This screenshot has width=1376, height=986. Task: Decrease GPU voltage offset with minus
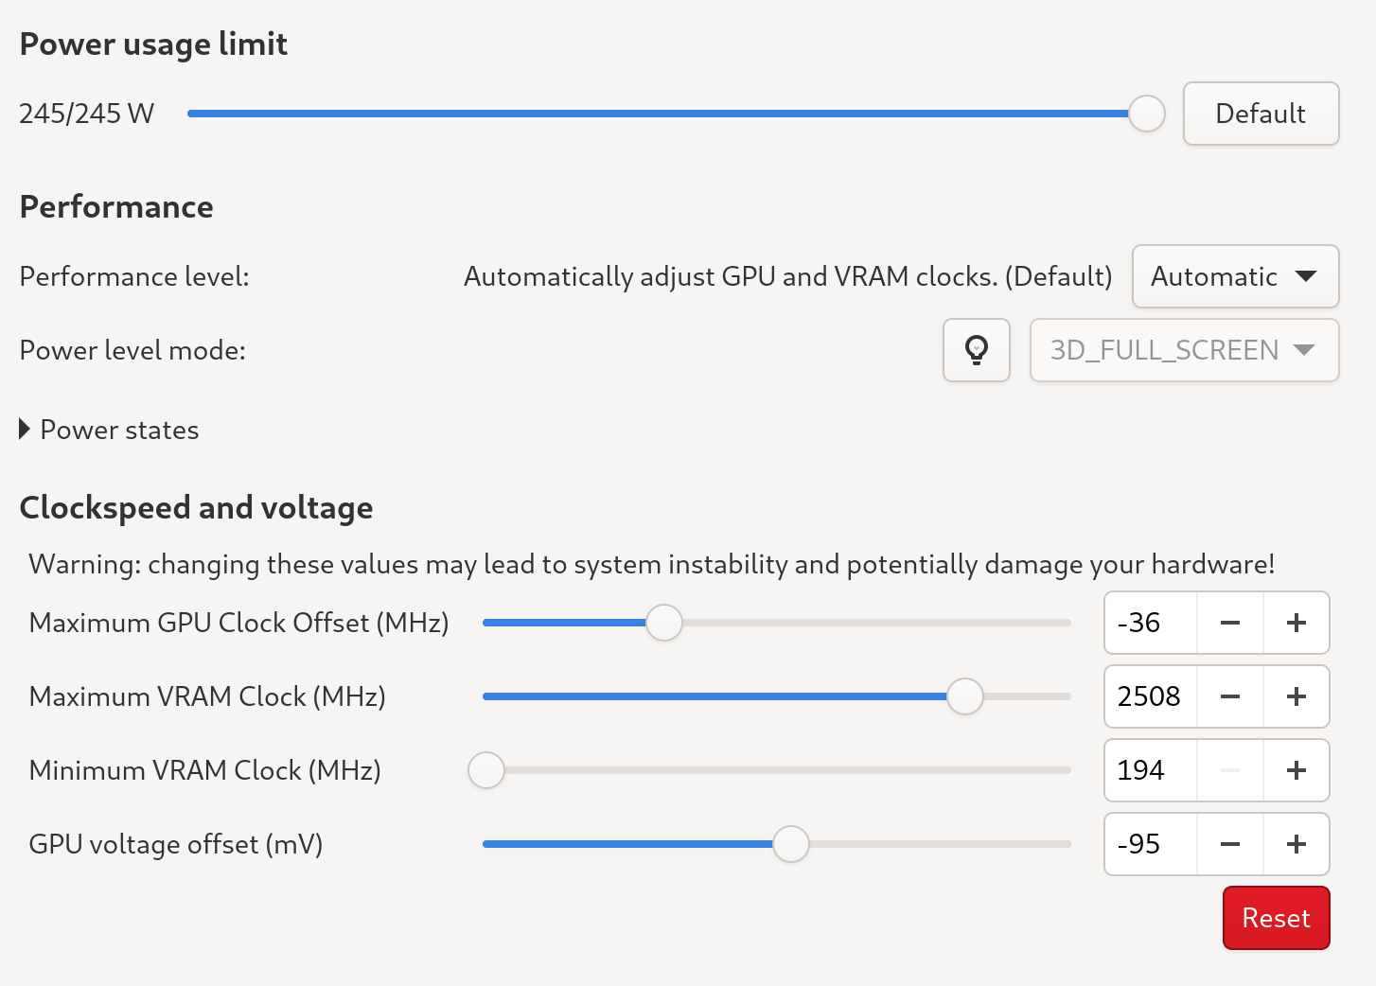1230,844
